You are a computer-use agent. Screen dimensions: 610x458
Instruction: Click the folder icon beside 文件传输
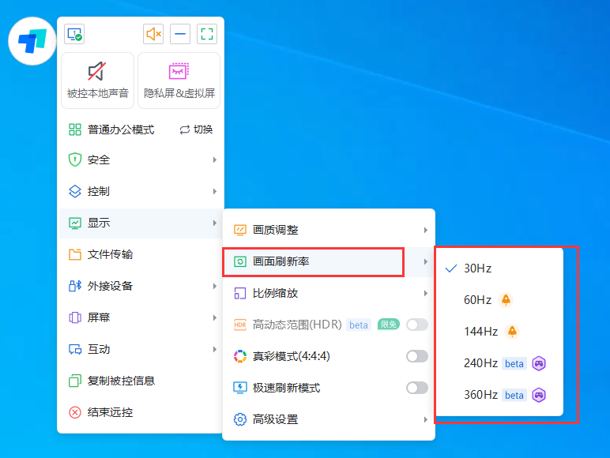tap(75, 254)
